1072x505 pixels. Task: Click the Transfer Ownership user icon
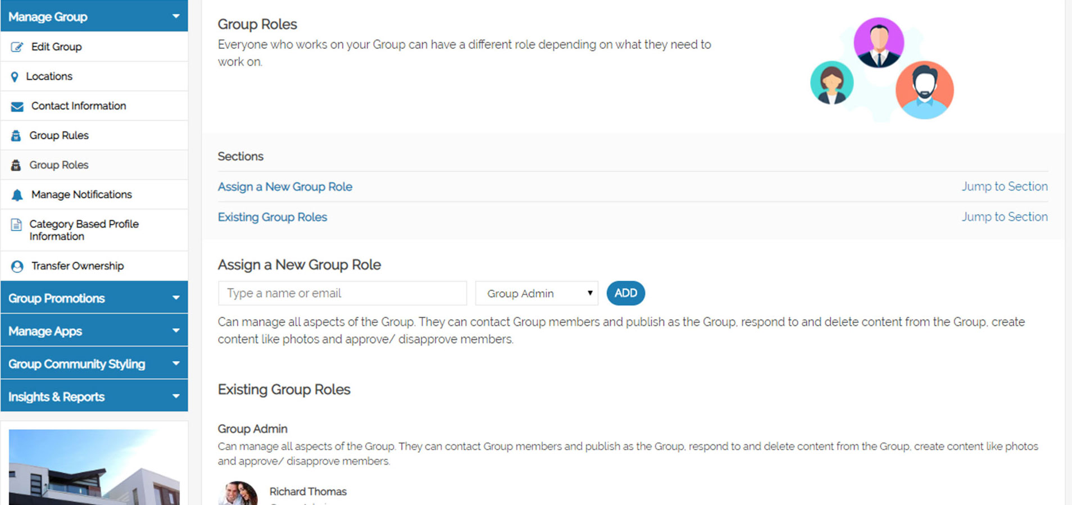coord(17,266)
